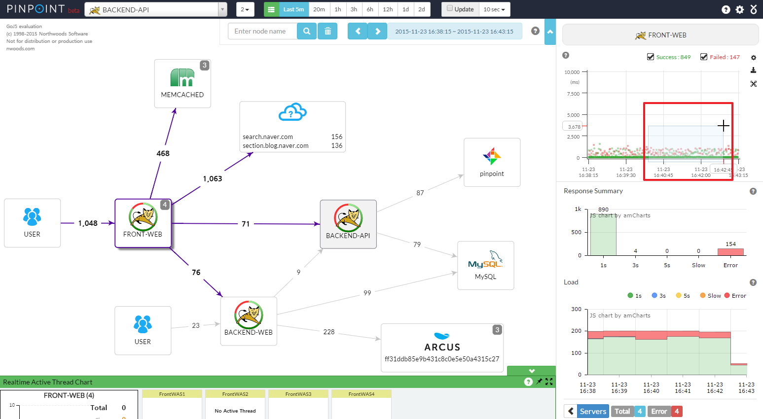Screen dimensions: 763x419
Task: Open help icon in top header
Action: [726, 9]
